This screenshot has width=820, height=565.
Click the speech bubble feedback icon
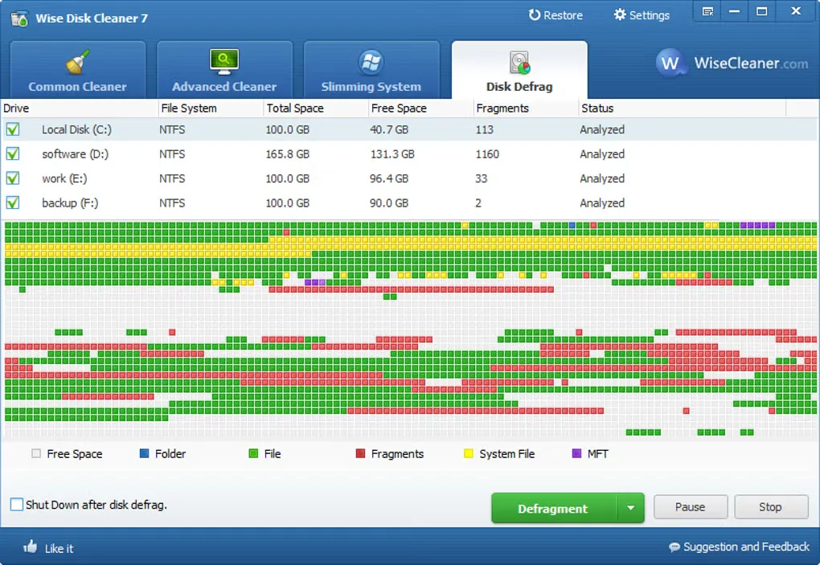click(x=674, y=547)
